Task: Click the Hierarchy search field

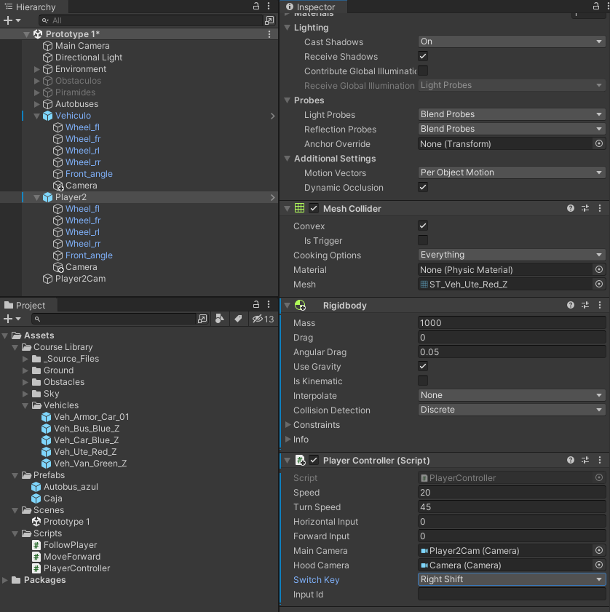Action: (x=152, y=20)
